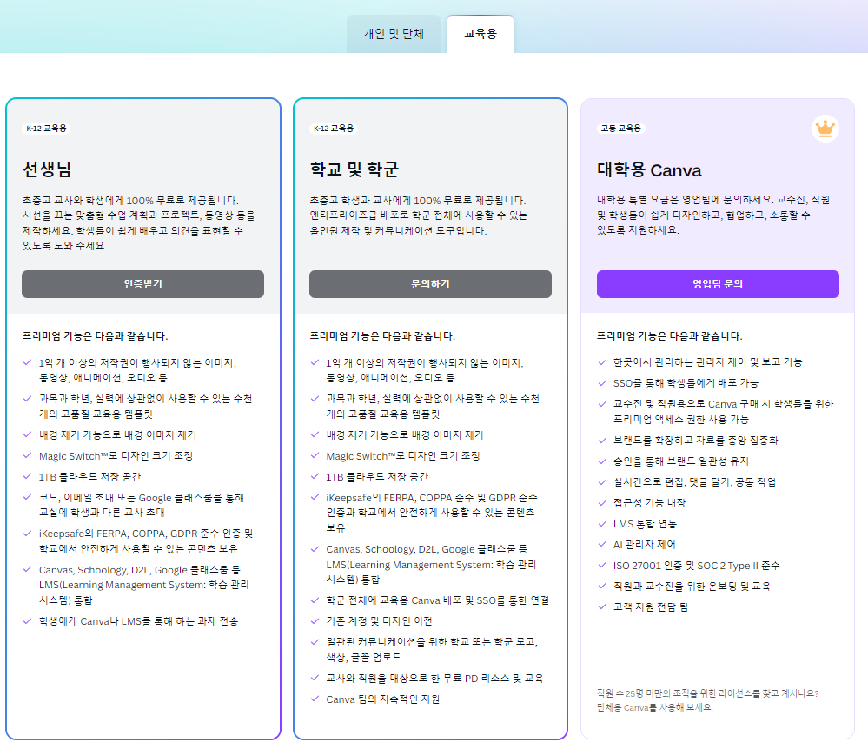Click the checkmark beside 'AI 관리자 제어'
The width and height of the screenshot is (868, 749).
point(602,544)
